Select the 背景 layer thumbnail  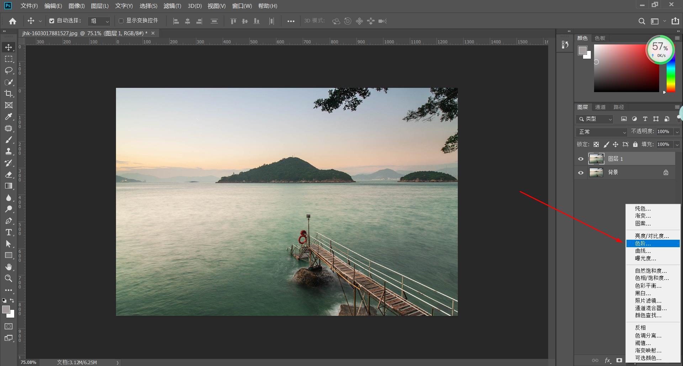click(596, 173)
